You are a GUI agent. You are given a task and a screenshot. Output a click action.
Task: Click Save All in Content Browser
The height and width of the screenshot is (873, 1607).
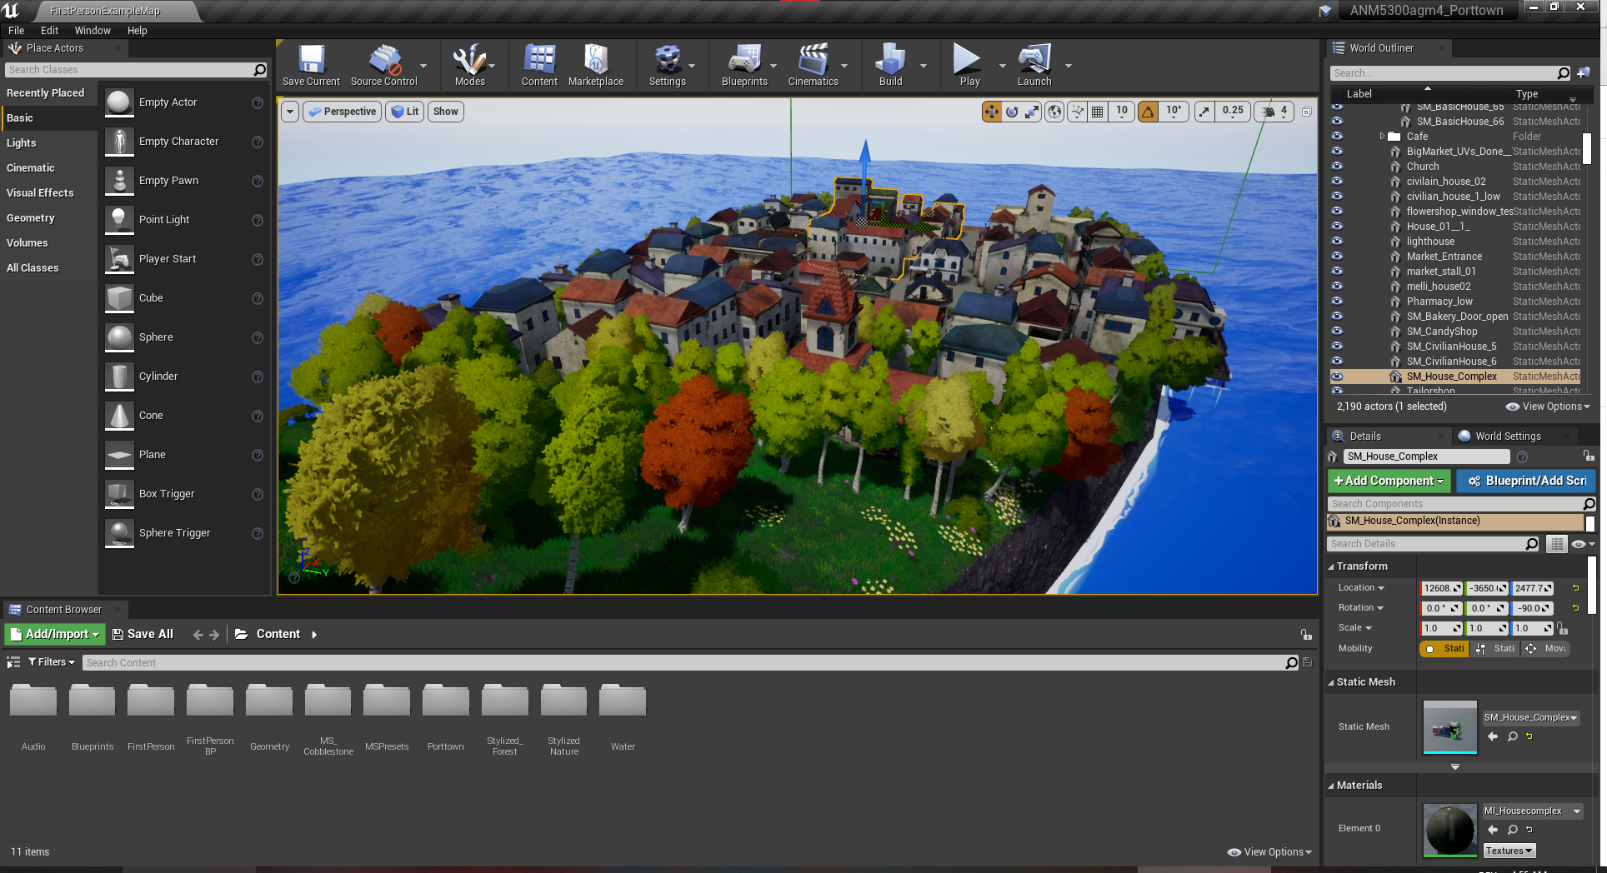[x=143, y=634]
